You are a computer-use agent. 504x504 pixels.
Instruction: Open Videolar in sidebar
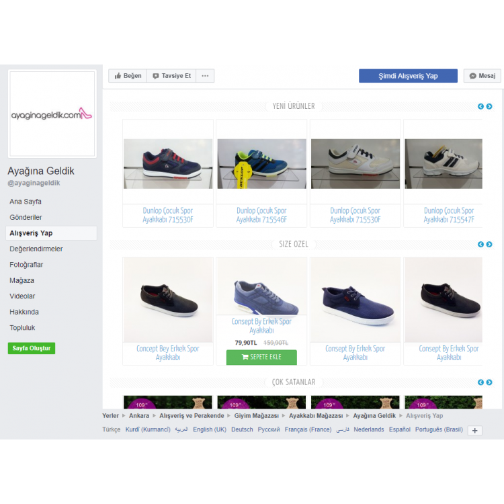[x=22, y=296]
